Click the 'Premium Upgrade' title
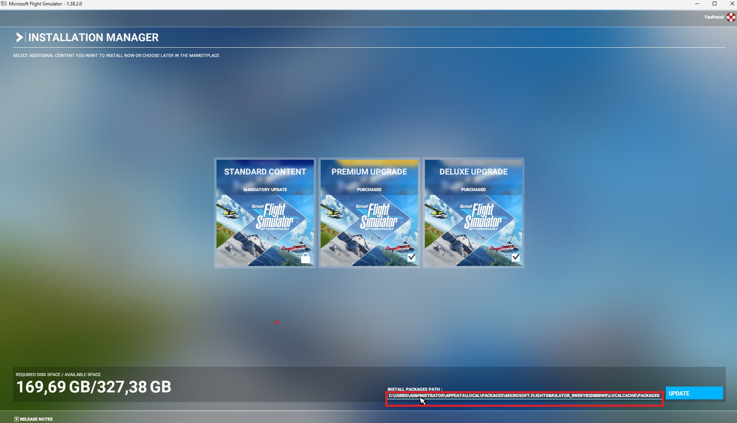 [369, 172]
